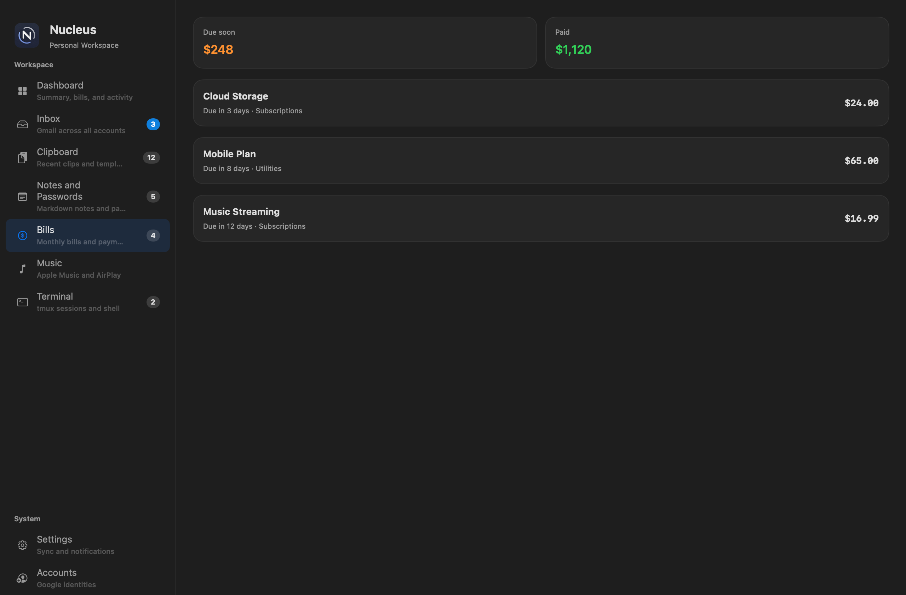This screenshot has height=595, width=906.
Task: Open the Dashboard section
Action: [x=87, y=91]
